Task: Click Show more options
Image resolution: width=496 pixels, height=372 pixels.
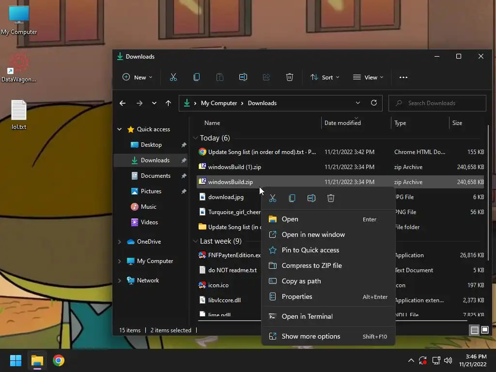Action: coord(328,336)
